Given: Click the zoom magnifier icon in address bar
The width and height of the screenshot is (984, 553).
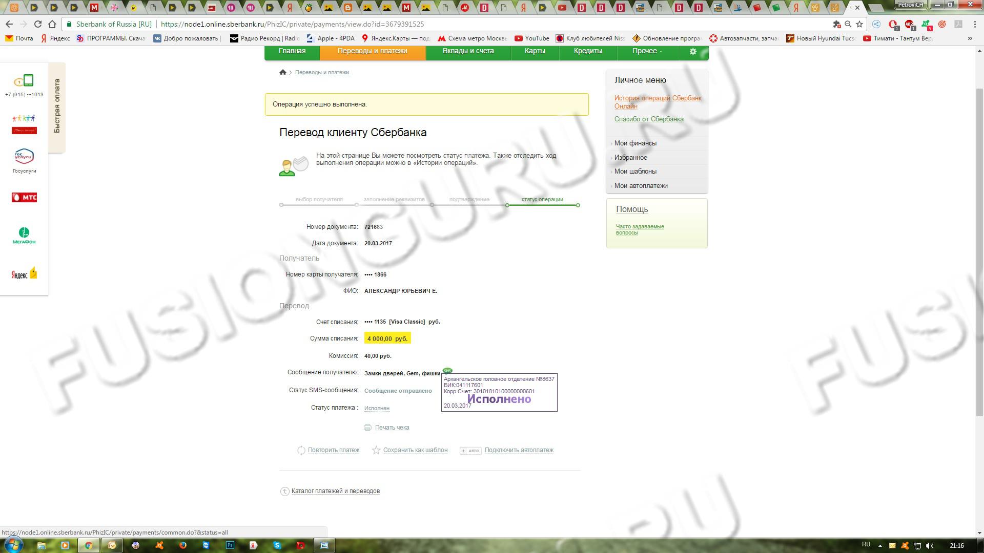Looking at the screenshot, I should 848,24.
